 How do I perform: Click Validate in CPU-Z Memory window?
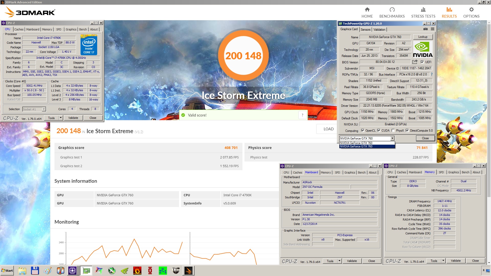[x=456, y=261]
